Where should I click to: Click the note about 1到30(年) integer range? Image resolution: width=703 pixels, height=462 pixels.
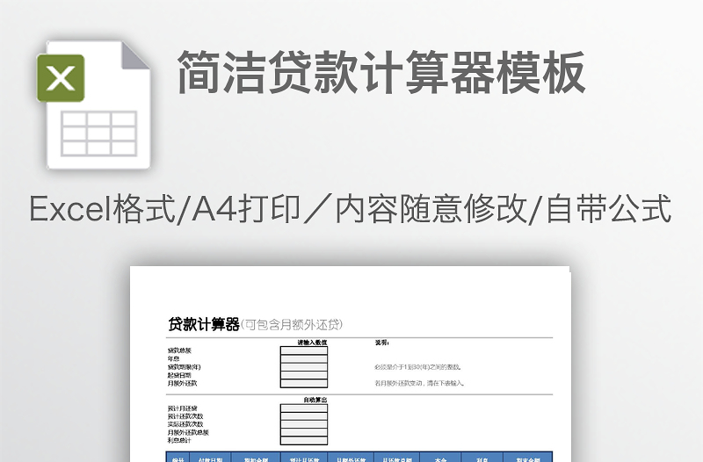(418, 367)
